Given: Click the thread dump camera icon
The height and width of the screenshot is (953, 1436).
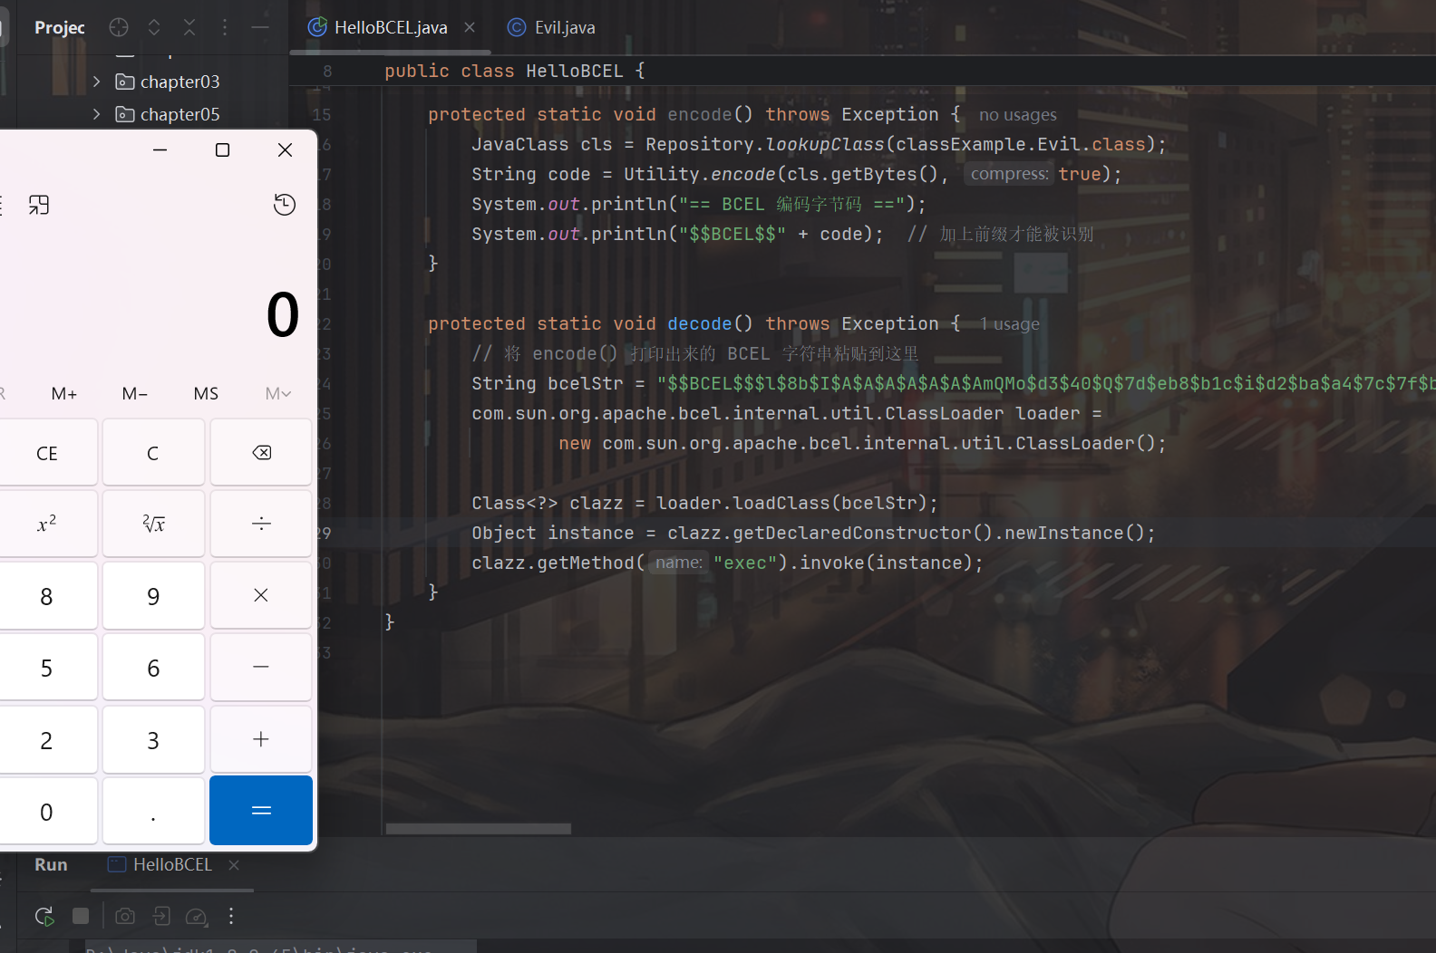Looking at the screenshot, I should point(125,916).
